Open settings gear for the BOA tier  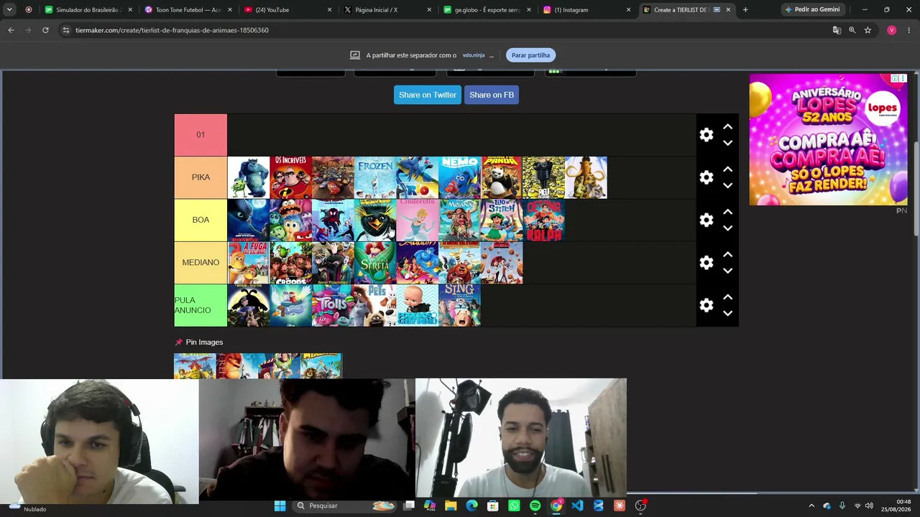[x=707, y=220]
